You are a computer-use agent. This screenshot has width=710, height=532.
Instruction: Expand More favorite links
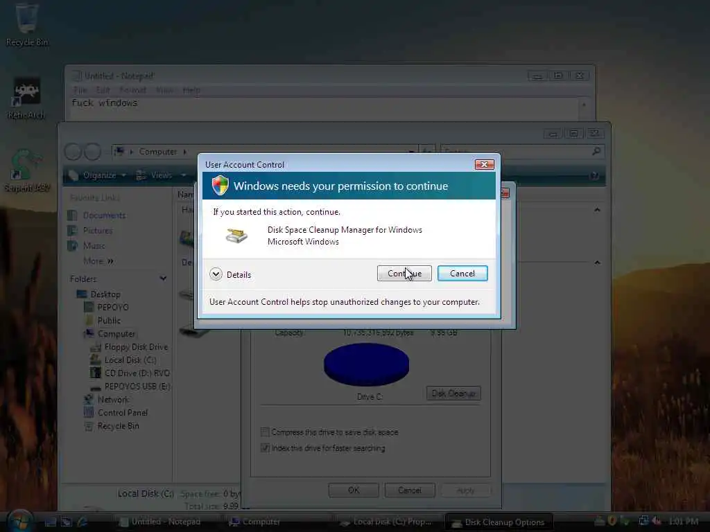click(98, 261)
